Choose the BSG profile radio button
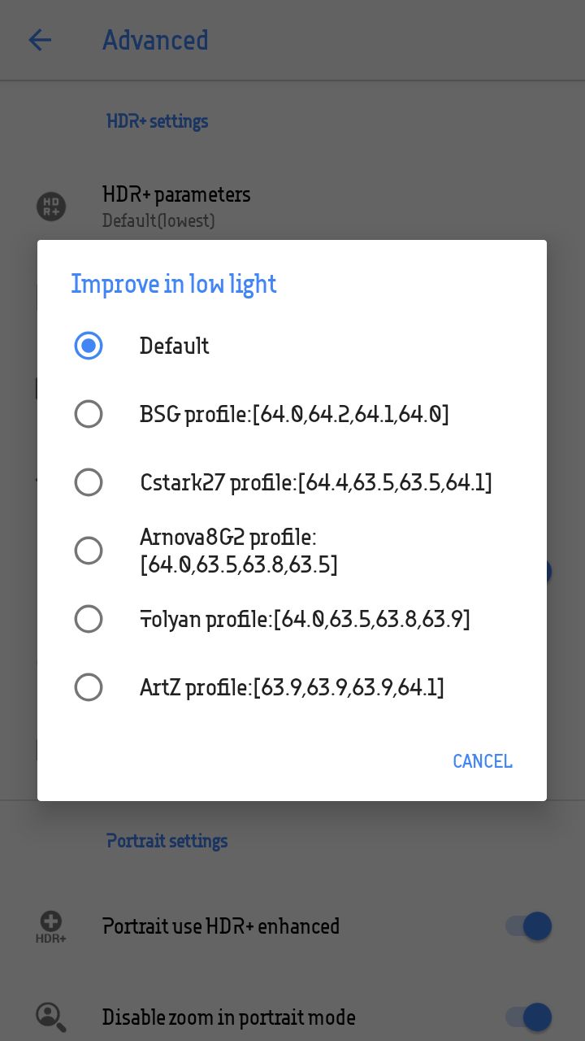This screenshot has width=585, height=1041. coord(89,414)
